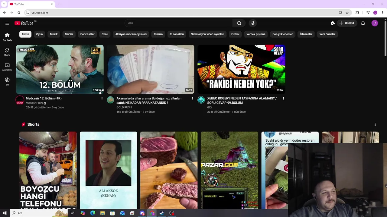The height and width of the screenshot is (217, 387).
Task: Open a new browser tab
Action: 59,4
